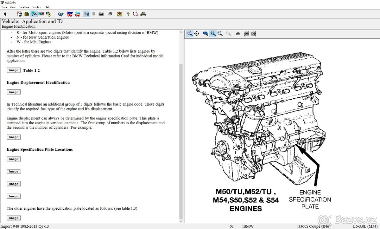Image resolution: width=380 pixels, height=229 pixels.
Task: Click the back arrow in the main toolbar
Action: (5, 14)
